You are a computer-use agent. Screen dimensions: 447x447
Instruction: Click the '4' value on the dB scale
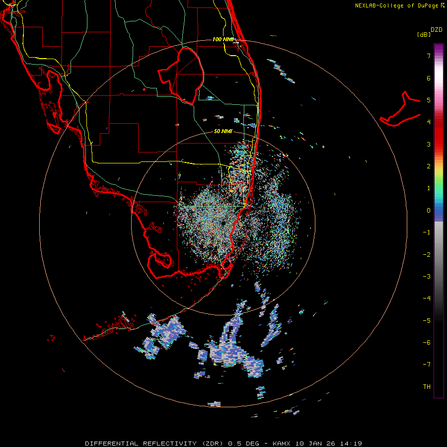429,122
